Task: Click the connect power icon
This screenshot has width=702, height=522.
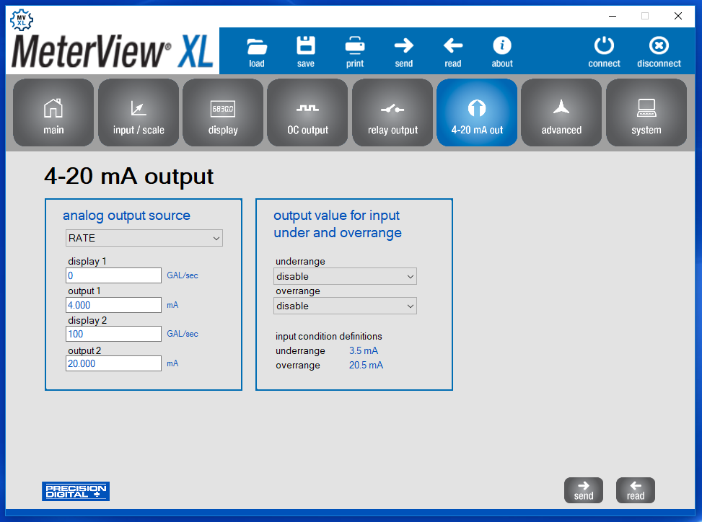Action: [x=604, y=45]
